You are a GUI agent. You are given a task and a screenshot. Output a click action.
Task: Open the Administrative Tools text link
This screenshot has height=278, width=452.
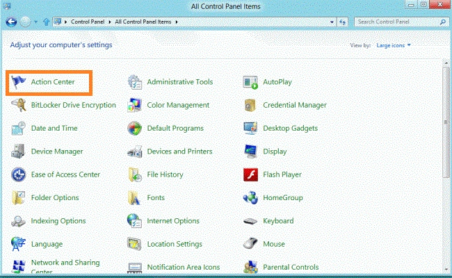pos(180,82)
